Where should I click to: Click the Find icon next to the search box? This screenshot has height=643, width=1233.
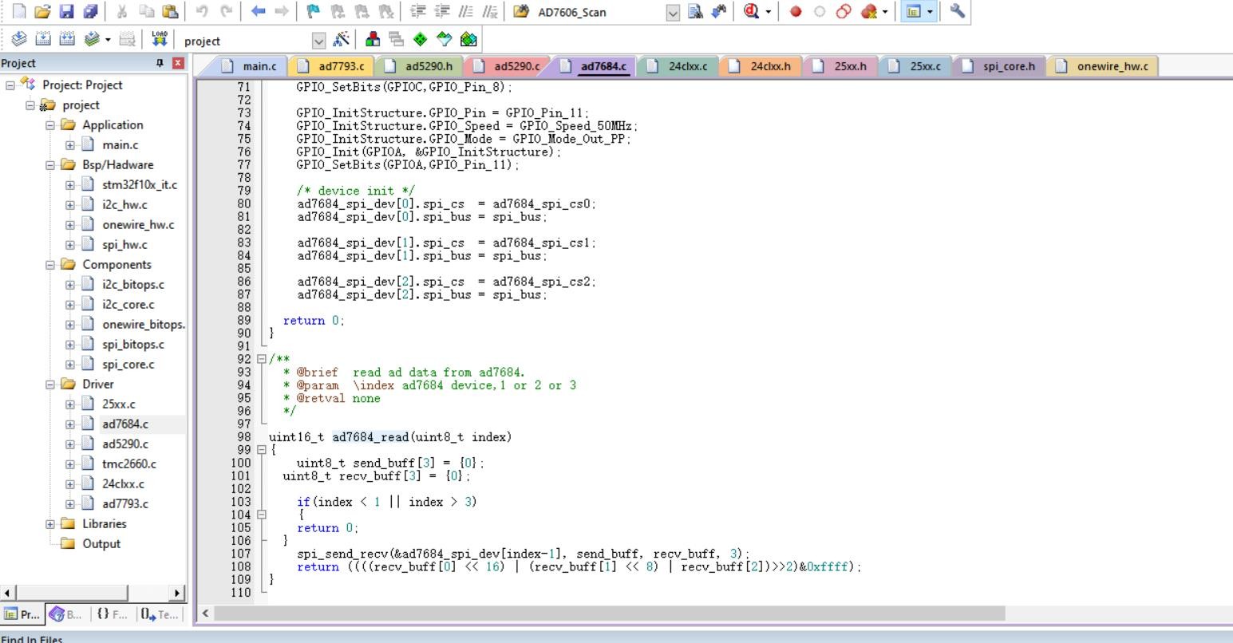click(x=695, y=11)
